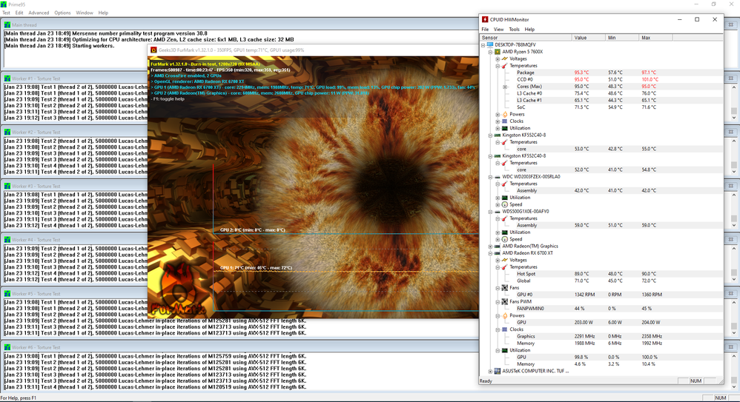Viewport: 740px width, 402px height.
Task: Open the File menu in HWMonitor
Action: click(x=485, y=29)
